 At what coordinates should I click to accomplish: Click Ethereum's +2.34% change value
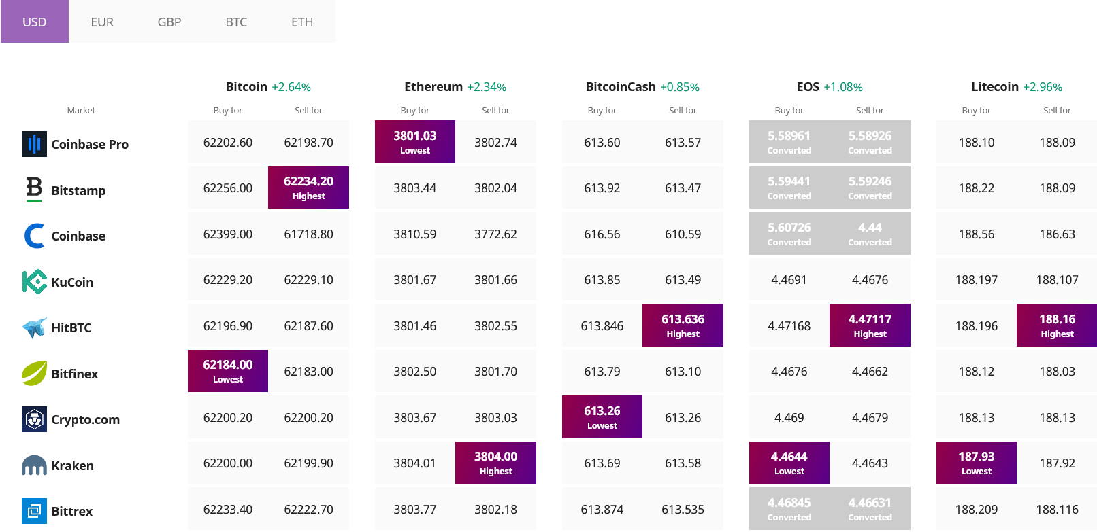click(x=487, y=87)
